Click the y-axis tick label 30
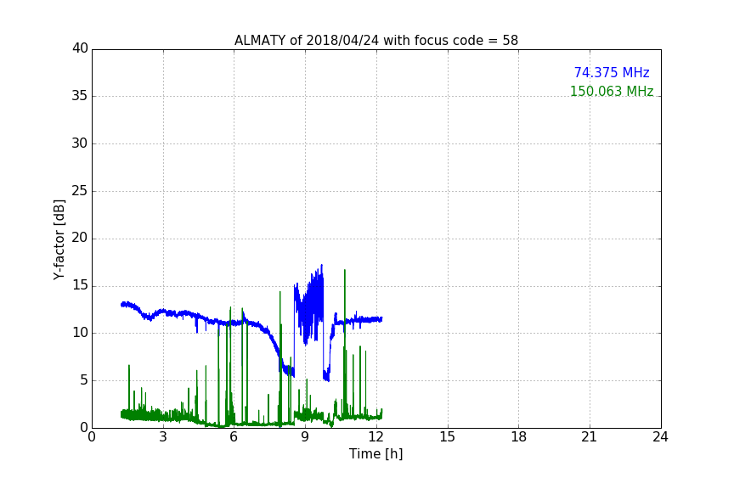 click(x=80, y=143)
